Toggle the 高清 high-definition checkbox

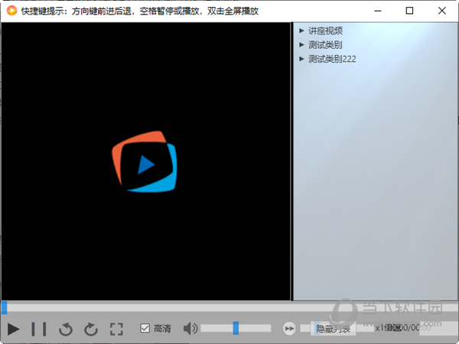tap(145, 329)
